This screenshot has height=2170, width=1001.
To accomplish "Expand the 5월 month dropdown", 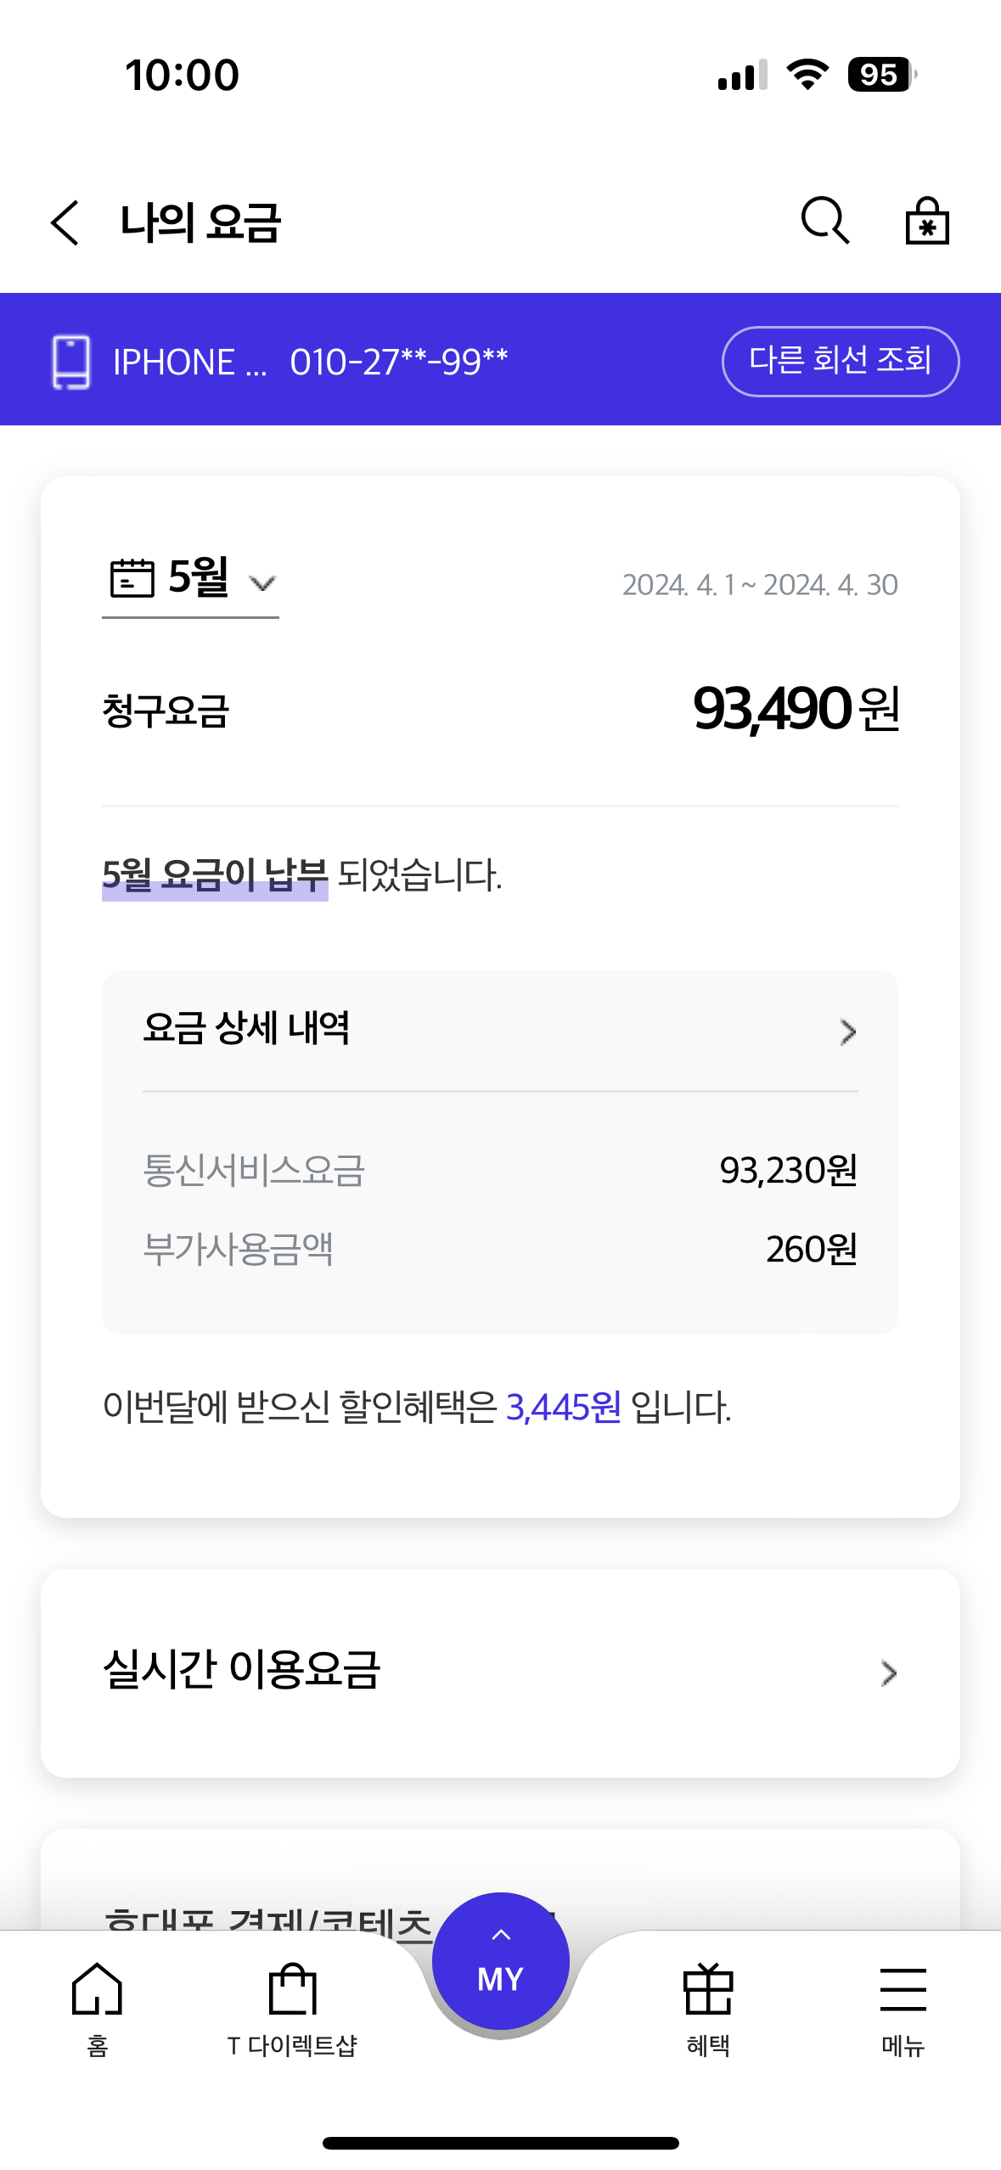I will pyautogui.click(x=262, y=583).
